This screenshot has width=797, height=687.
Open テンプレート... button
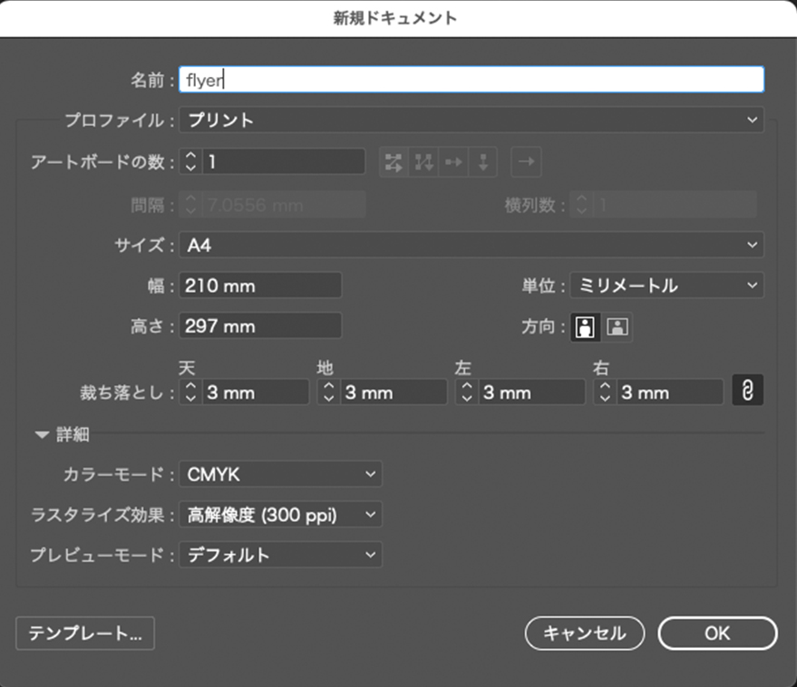[x=85, y=634]
